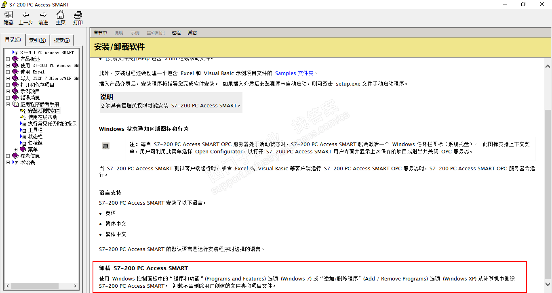The image size is (552, 293).
Task: Open the 主页 home page
Action: pos(61,18)
